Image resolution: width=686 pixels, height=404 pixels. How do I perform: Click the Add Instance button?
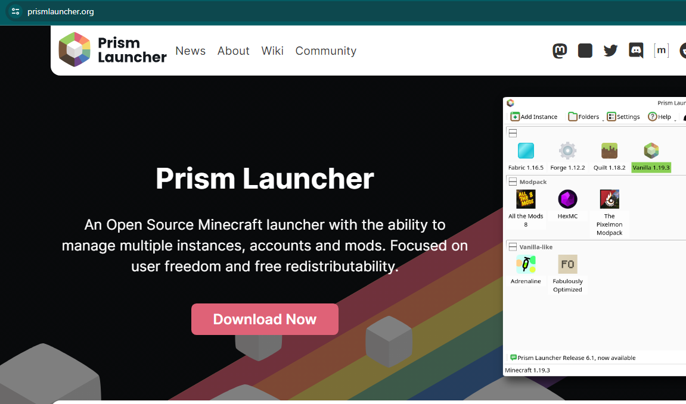pos(533,116)
